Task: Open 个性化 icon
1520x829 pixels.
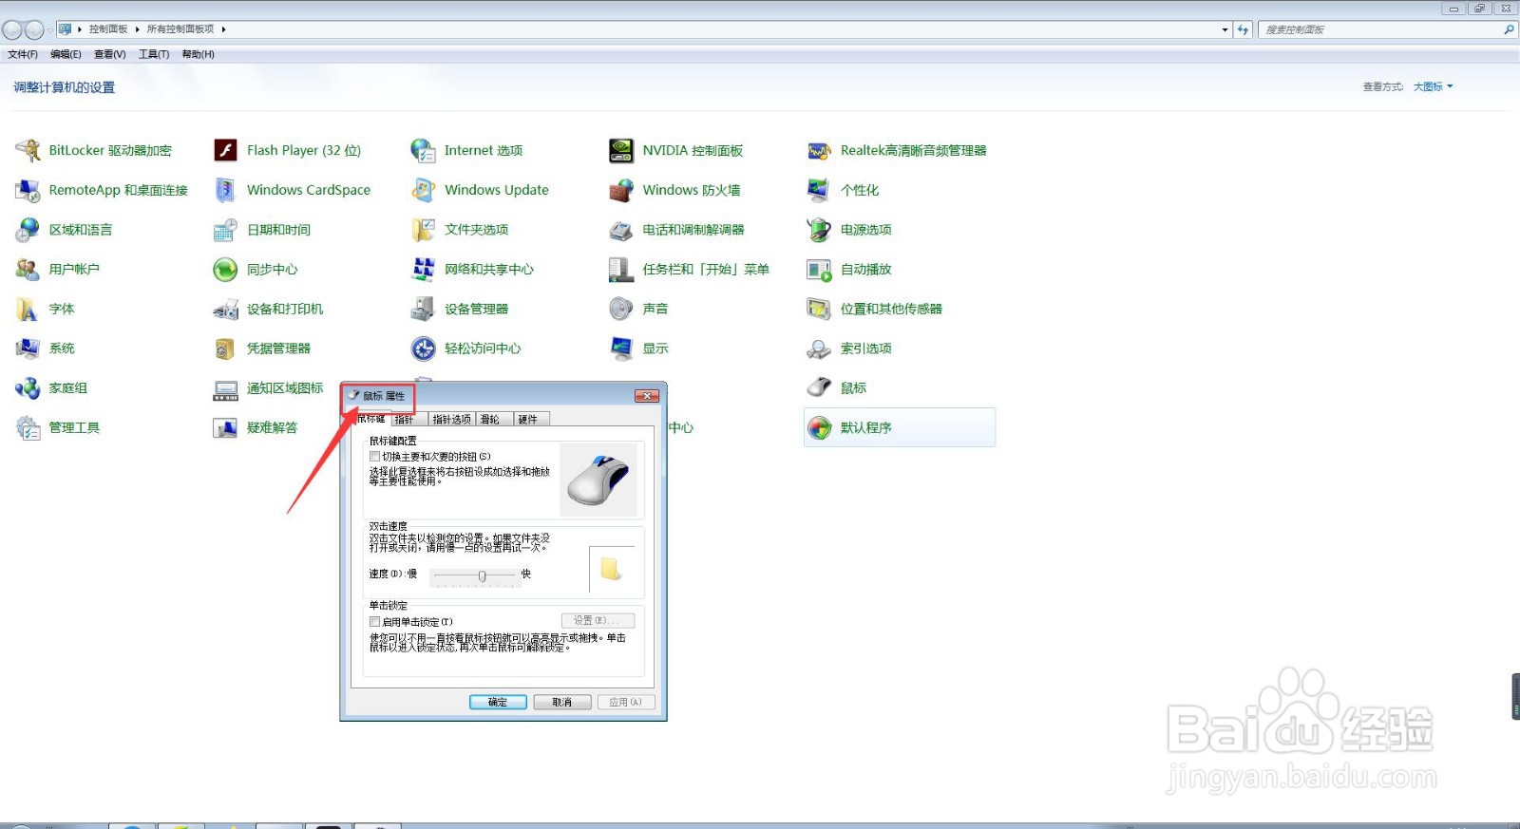Action: point(819,190)
